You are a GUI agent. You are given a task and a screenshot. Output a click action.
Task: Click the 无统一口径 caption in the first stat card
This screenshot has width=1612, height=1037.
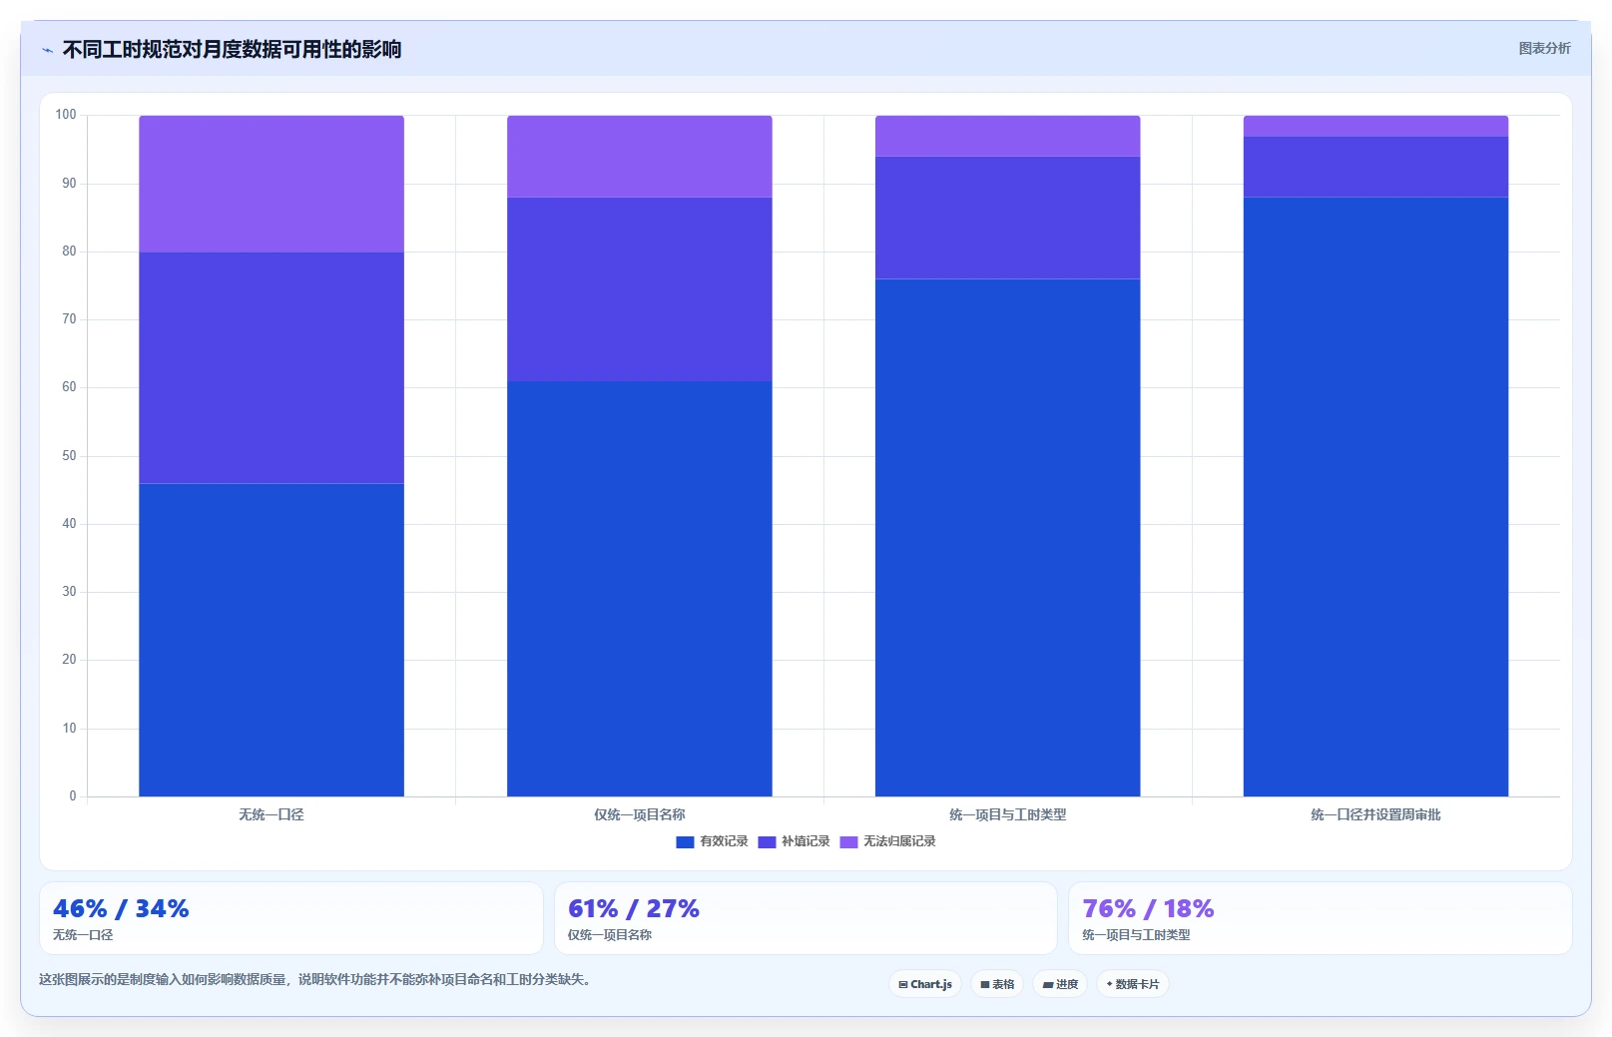[83, 935]
